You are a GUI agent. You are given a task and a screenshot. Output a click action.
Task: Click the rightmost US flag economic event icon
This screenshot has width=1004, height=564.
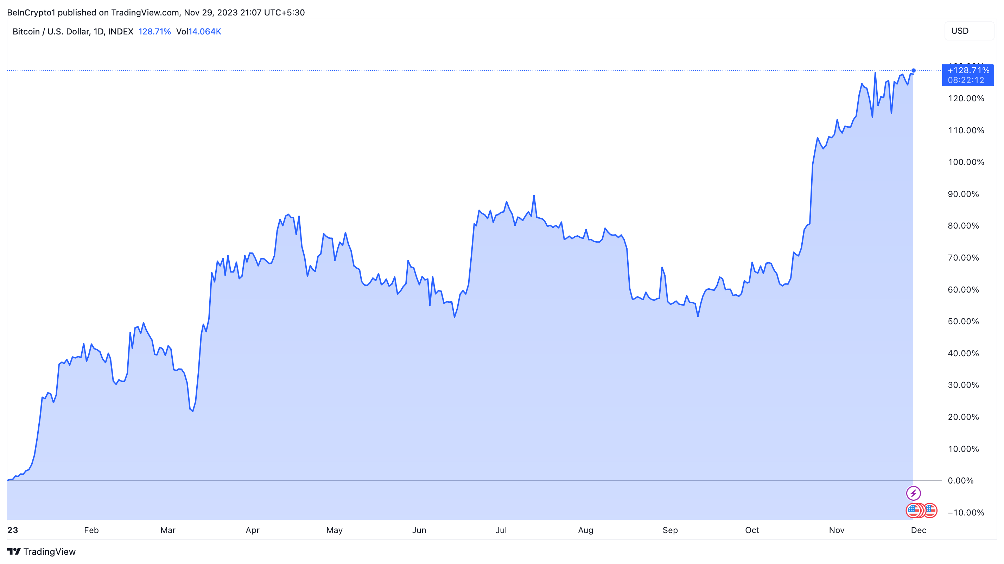point(931,510)
